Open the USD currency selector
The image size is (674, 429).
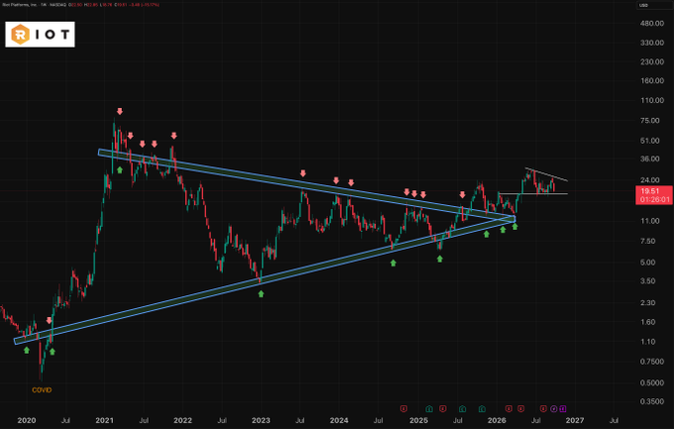pyautogui.click(x=643, y=5)
